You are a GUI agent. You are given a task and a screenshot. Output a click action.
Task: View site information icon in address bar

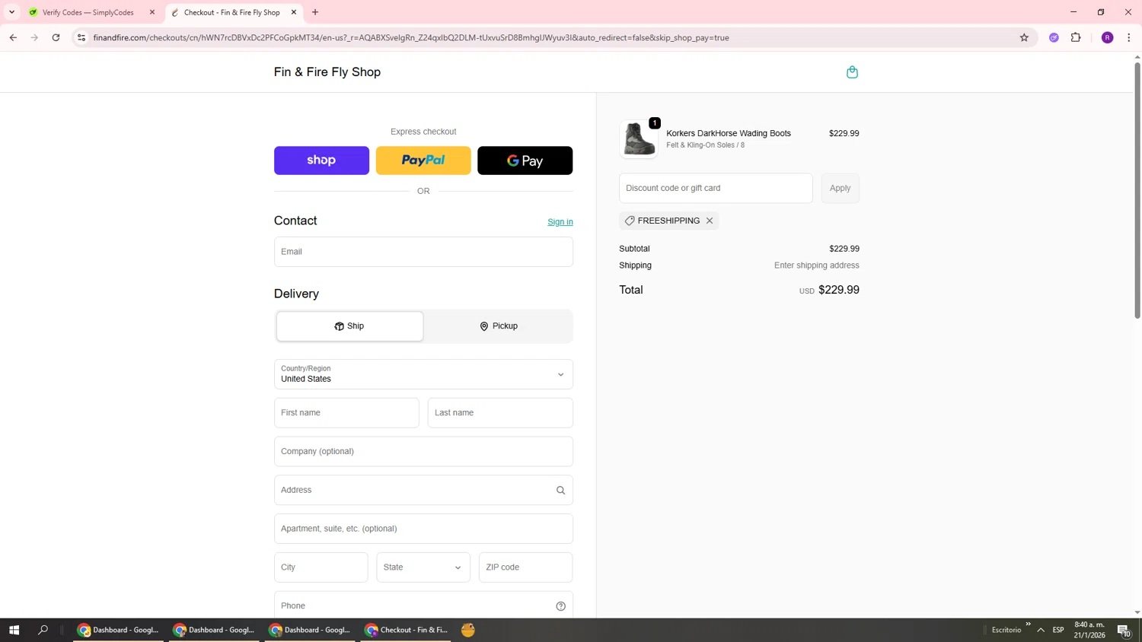[x=81, y=37]
